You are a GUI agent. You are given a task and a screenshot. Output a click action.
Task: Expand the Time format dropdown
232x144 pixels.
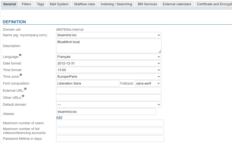point(108,70)
